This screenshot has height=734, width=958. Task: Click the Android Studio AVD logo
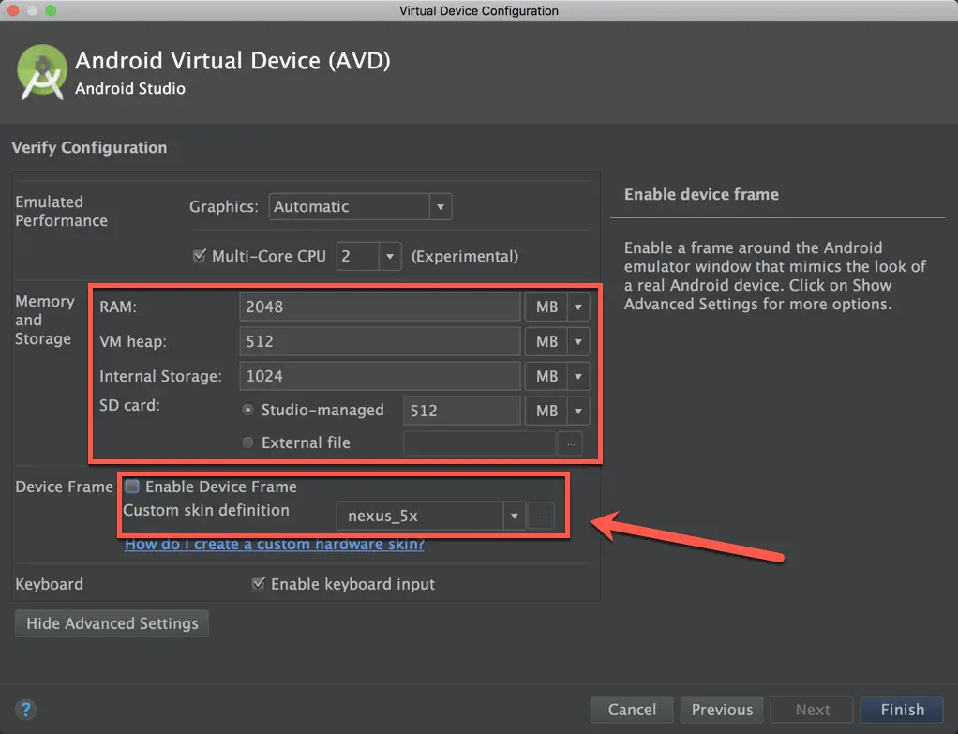click(40, 73)
